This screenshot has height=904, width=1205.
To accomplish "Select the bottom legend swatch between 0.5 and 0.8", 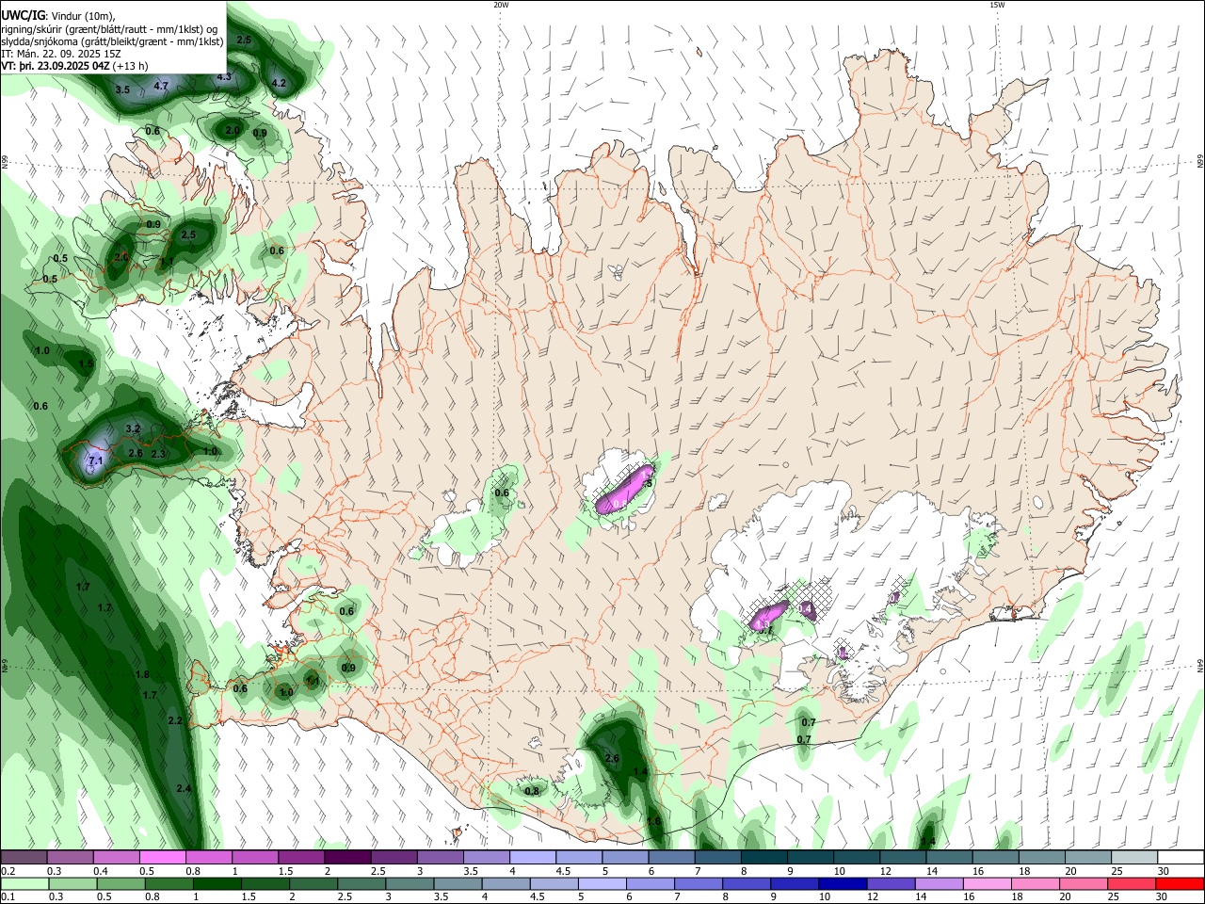I will (121, 883).
